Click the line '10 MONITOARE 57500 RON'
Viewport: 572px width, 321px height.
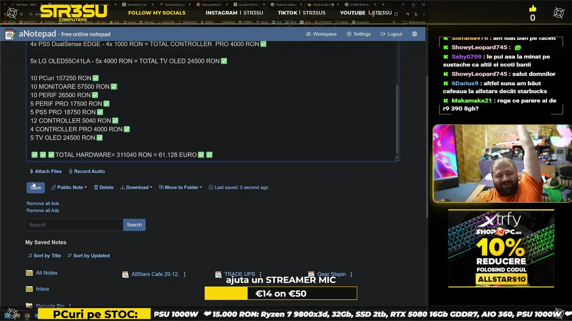pyautogui.click(x=74, y=86)
